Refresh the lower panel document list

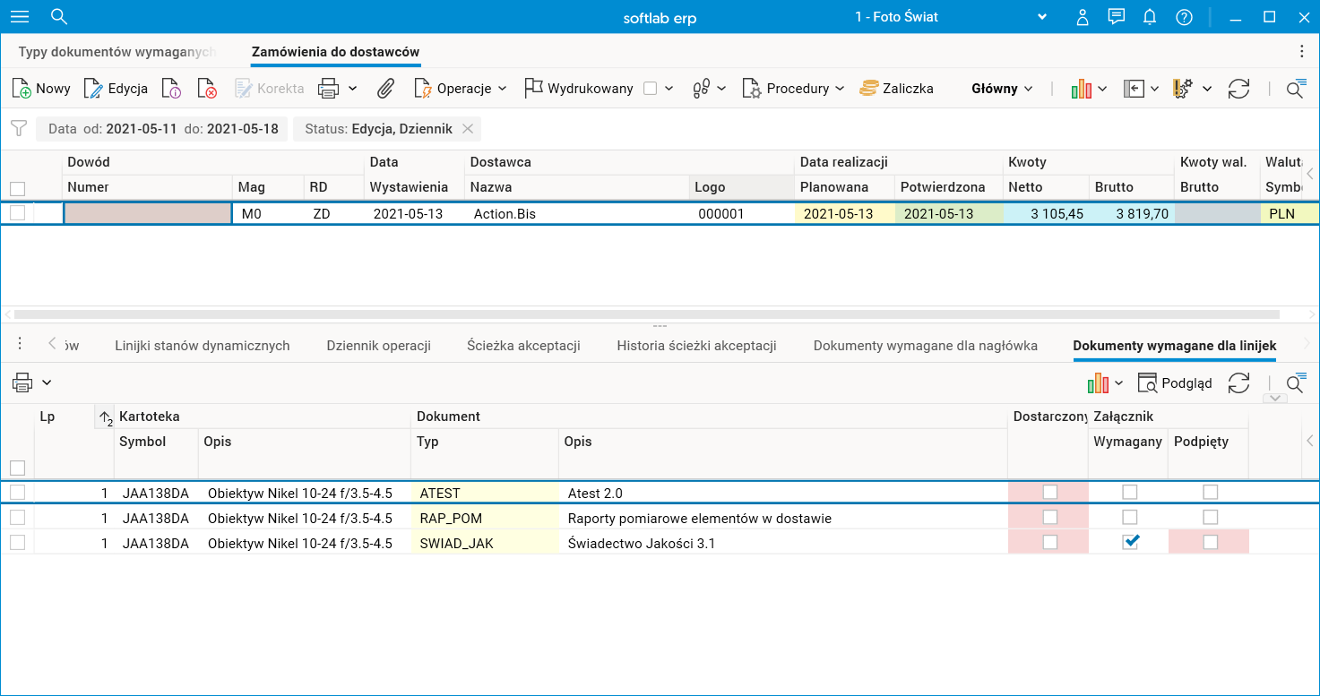[1238, 383]
